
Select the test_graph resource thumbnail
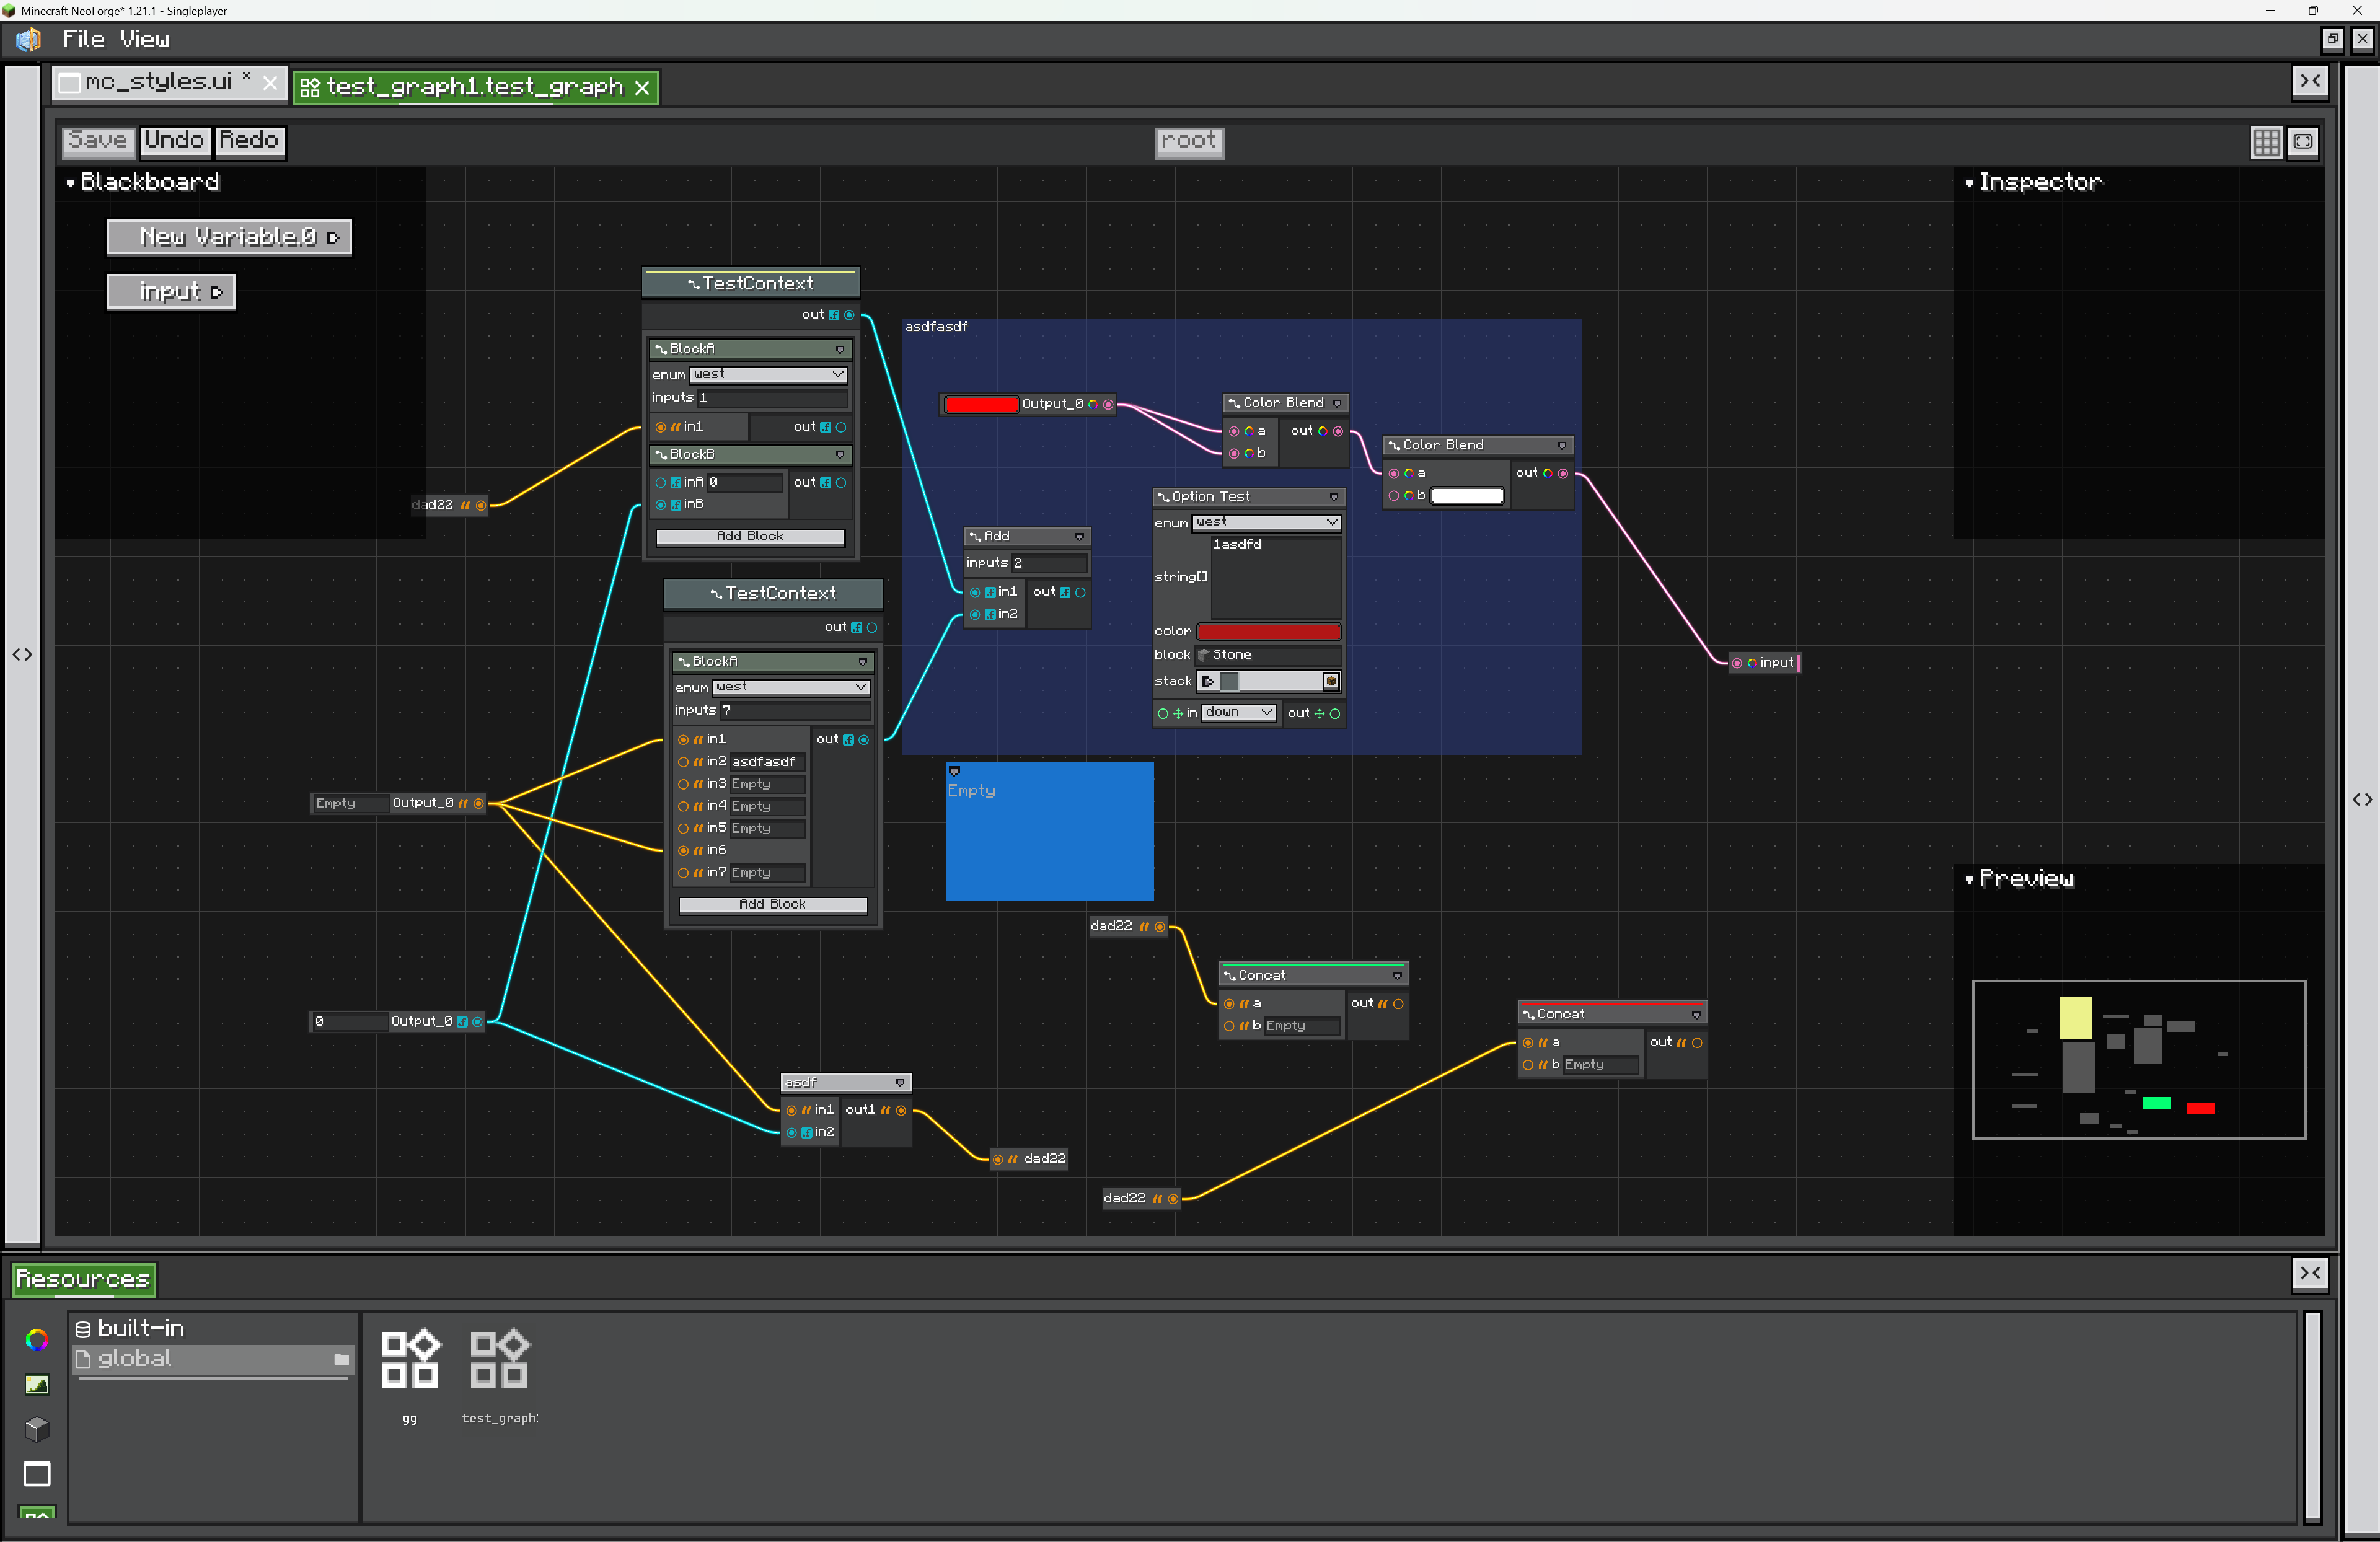coord(499,1359)
